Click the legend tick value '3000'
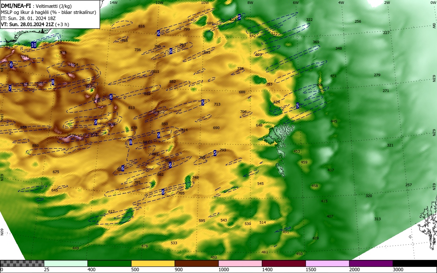Viewport: 437px width, 273px height. (398, 270)
